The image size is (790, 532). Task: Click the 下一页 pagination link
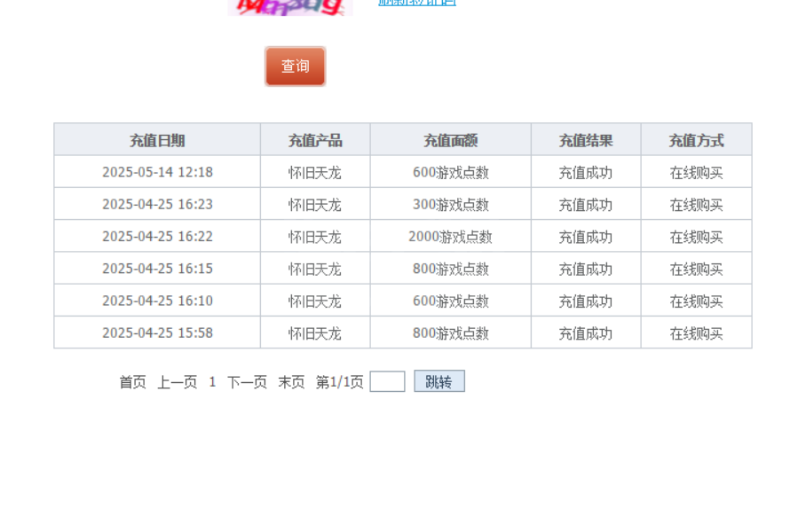click(247, 382)
